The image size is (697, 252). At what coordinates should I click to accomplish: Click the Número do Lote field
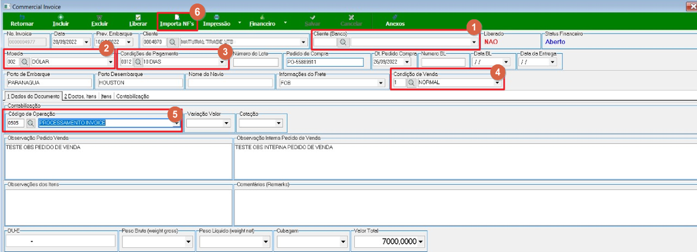tap(256, 62)
